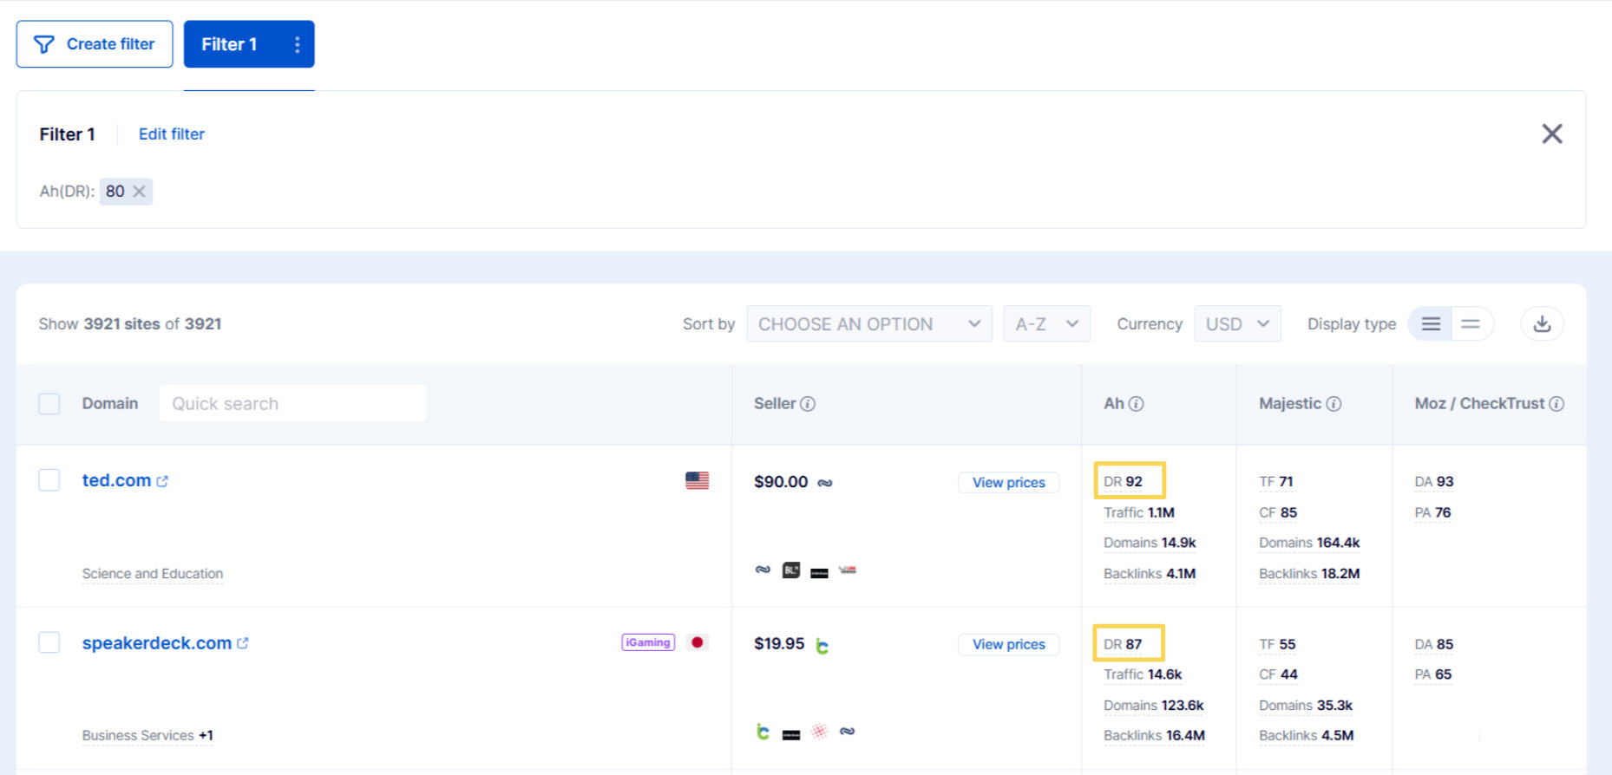This screenshot has width=1612, height=775.
Task: Check the ted.com row checkbox
Action: 49,480
